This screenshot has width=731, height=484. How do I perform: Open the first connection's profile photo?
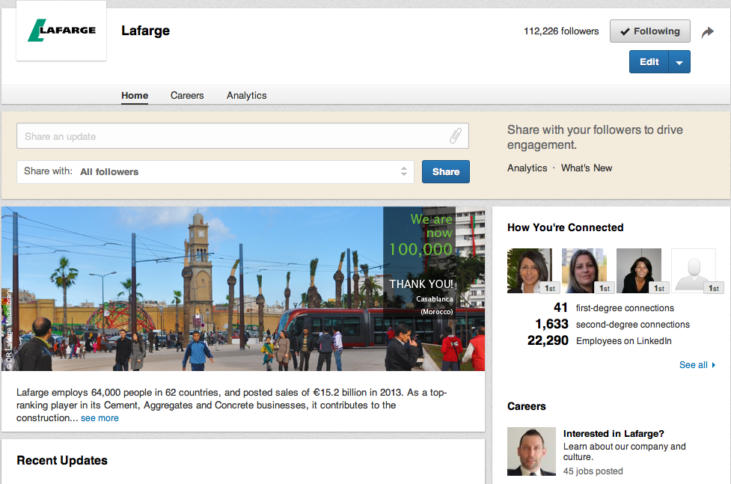530,270
